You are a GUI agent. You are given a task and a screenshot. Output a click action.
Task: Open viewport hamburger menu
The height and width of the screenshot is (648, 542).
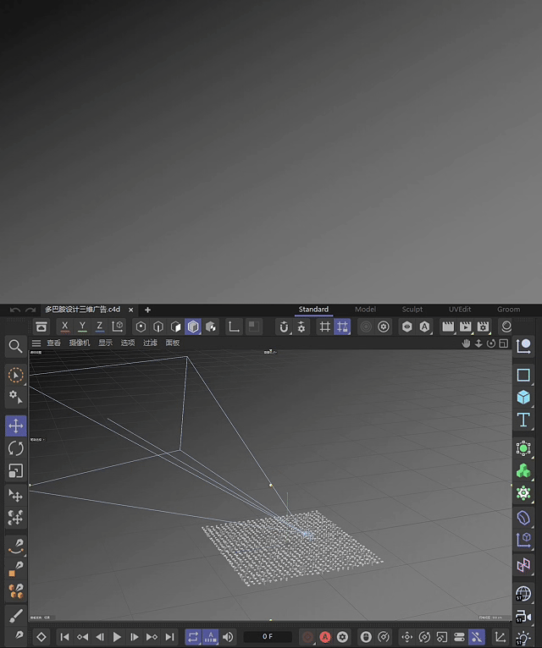36,343
